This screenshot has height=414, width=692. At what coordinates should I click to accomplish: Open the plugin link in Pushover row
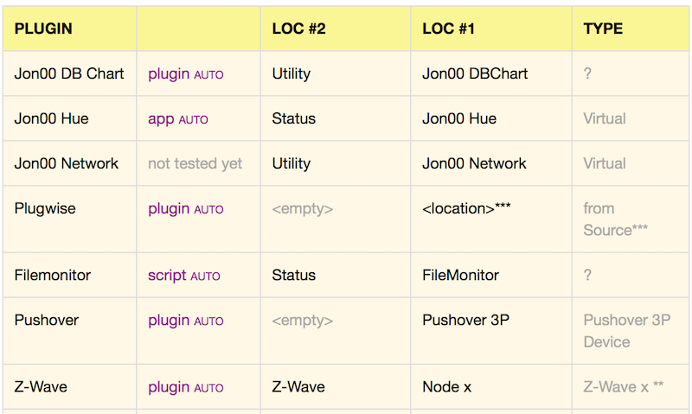click(169, 321)
